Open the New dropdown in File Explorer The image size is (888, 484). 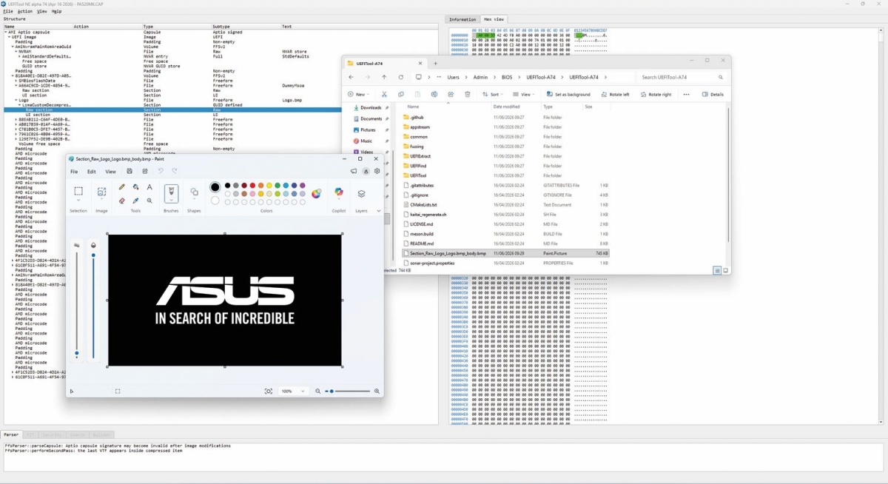[358, 94]
